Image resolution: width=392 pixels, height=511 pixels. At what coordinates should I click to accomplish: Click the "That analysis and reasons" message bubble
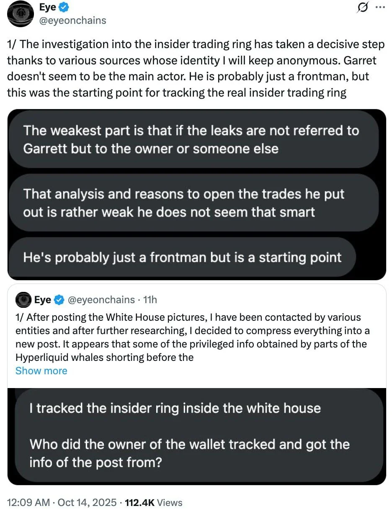click(x=183, y=203)
